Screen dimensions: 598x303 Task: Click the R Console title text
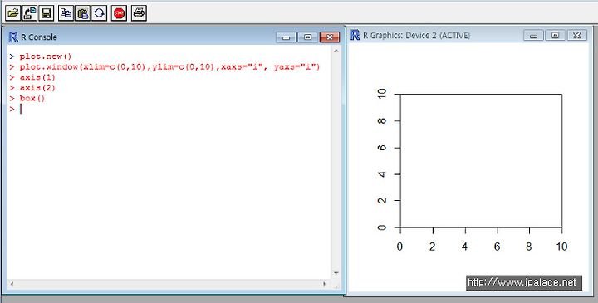click(39, 37)
